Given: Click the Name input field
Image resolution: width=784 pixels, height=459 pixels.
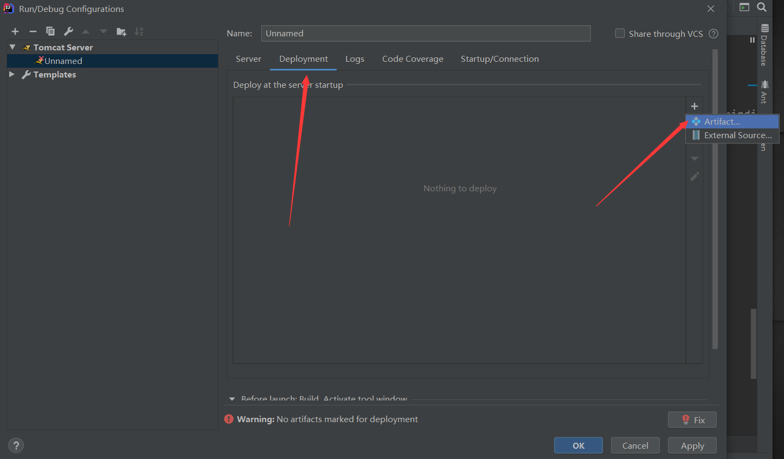Looking at the screenshot, I should click(426, 33).
